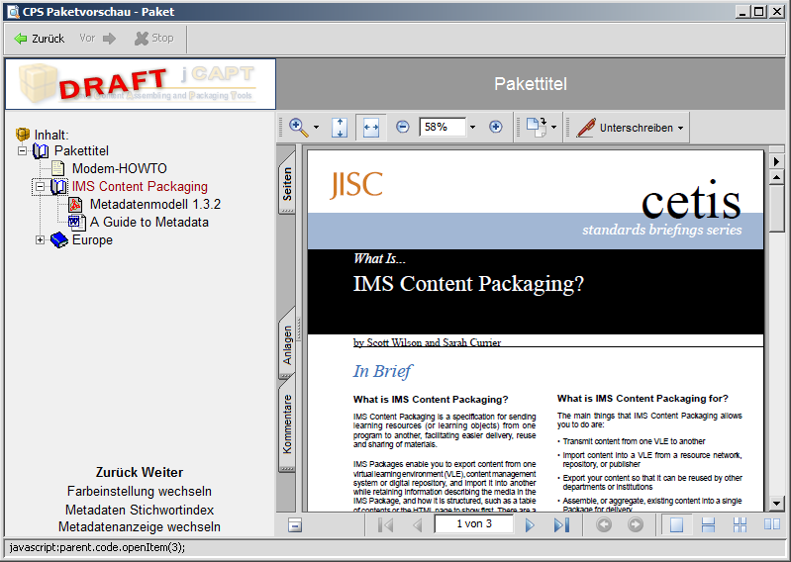Expand the Europe tree node
Screen dimensions: 791x562
coord(40,239)
